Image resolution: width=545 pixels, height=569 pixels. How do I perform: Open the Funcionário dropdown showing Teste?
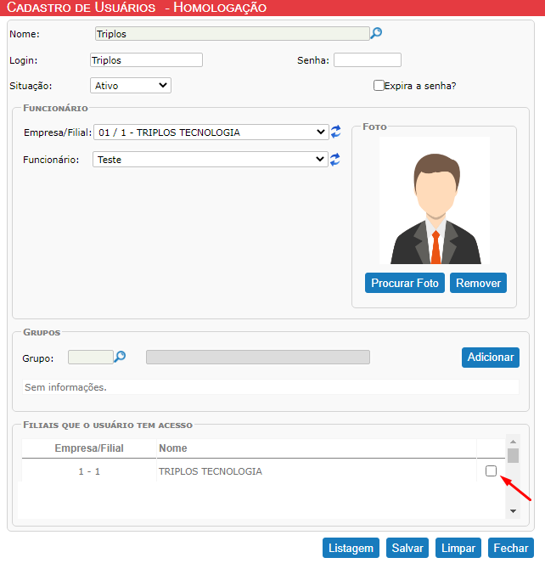[211, 160]
